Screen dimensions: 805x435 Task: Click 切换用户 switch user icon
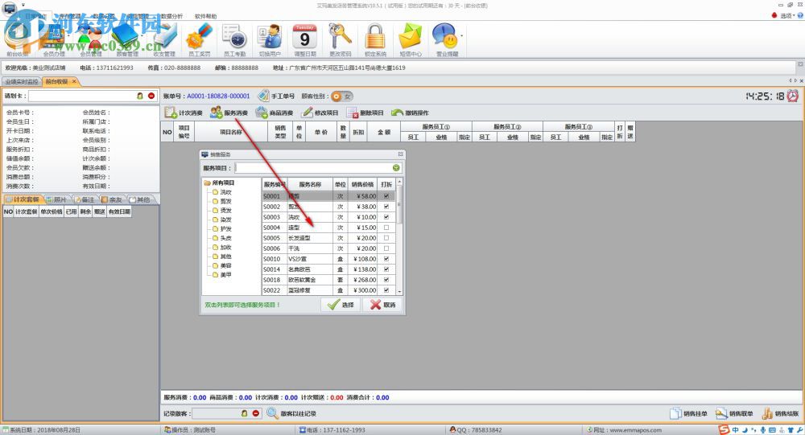(270, 40)
